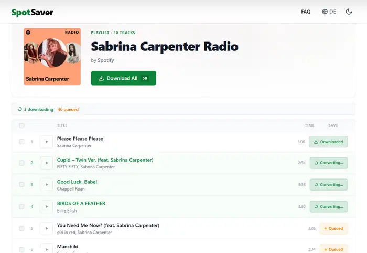This screenshot has height=253, width=367.
Task: Click Queued badge for Manchild
Action: [334, 249]
